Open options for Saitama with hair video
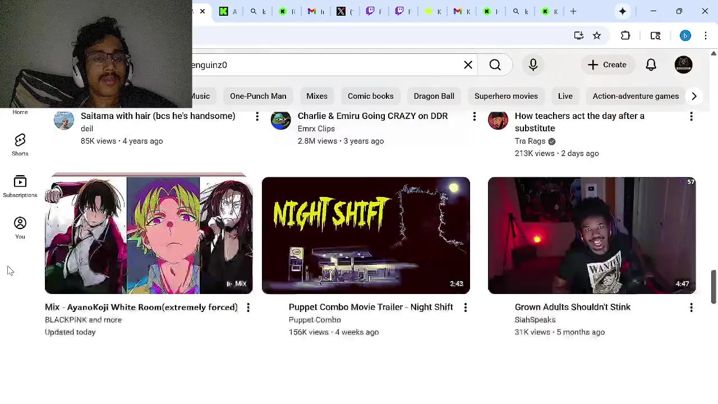 point(257,116)
